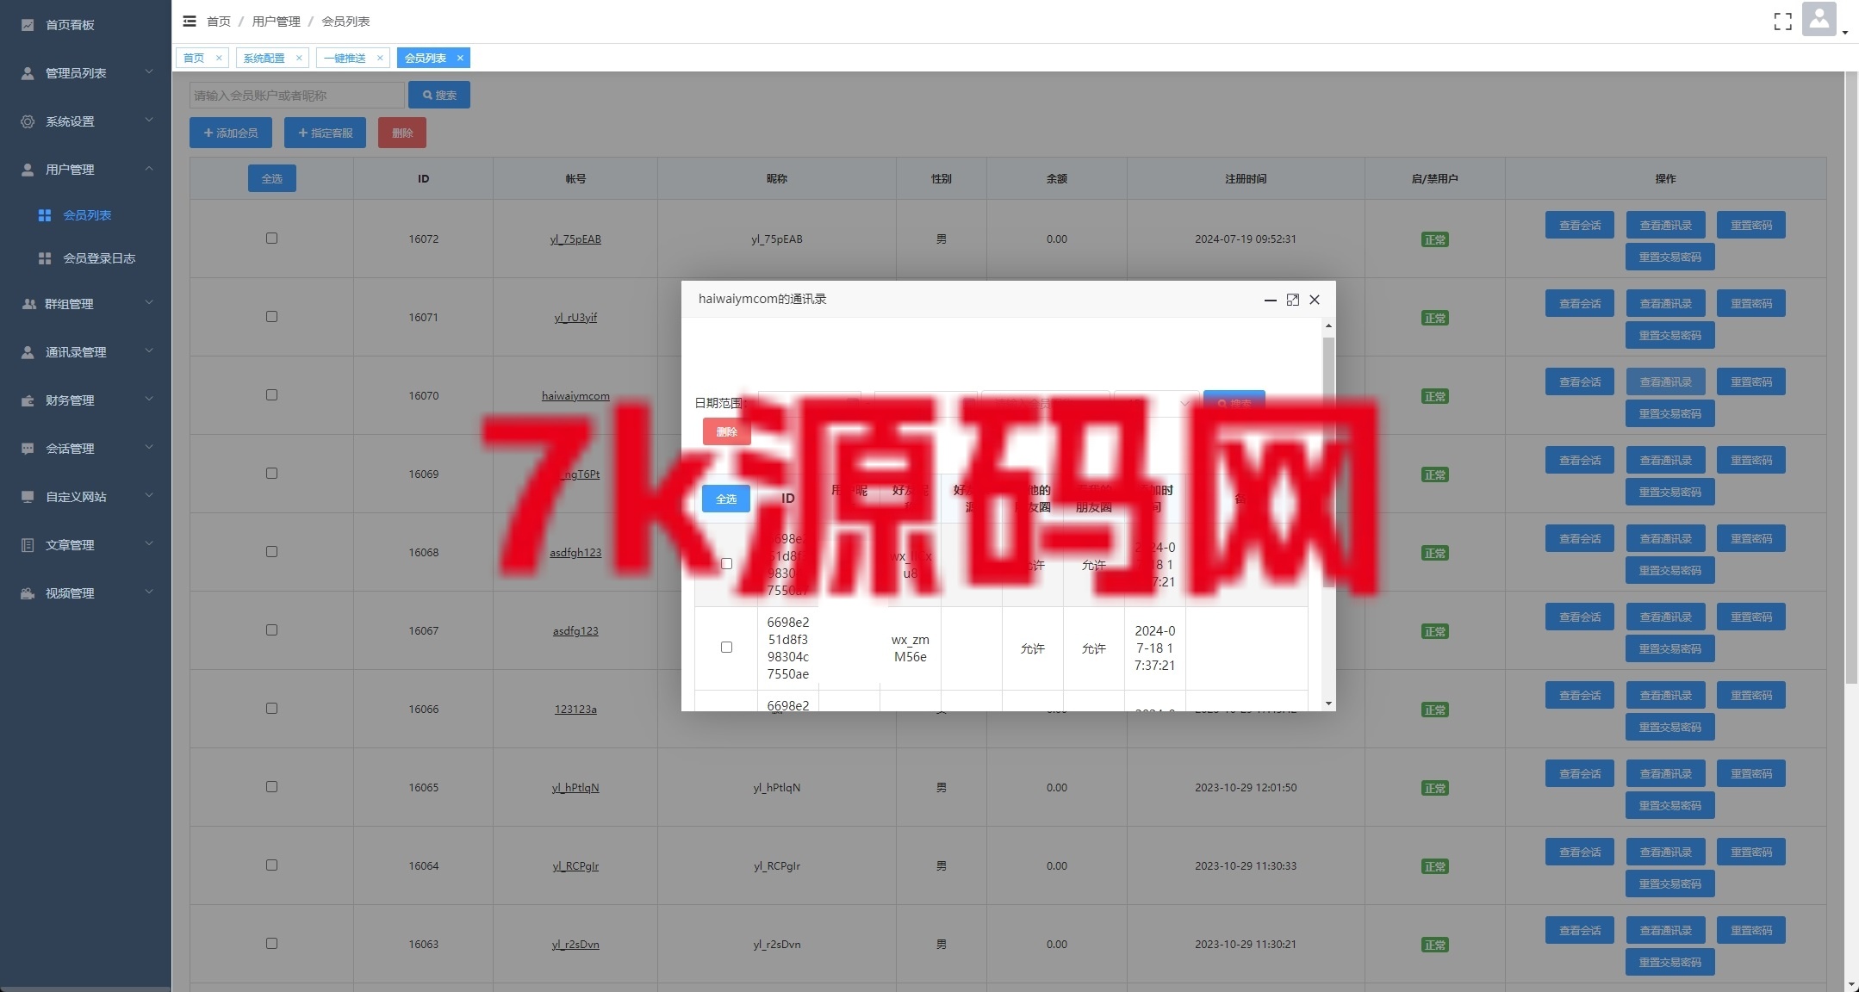Open the user avatar menu

pyautogui.click(x=1819, y=19)
